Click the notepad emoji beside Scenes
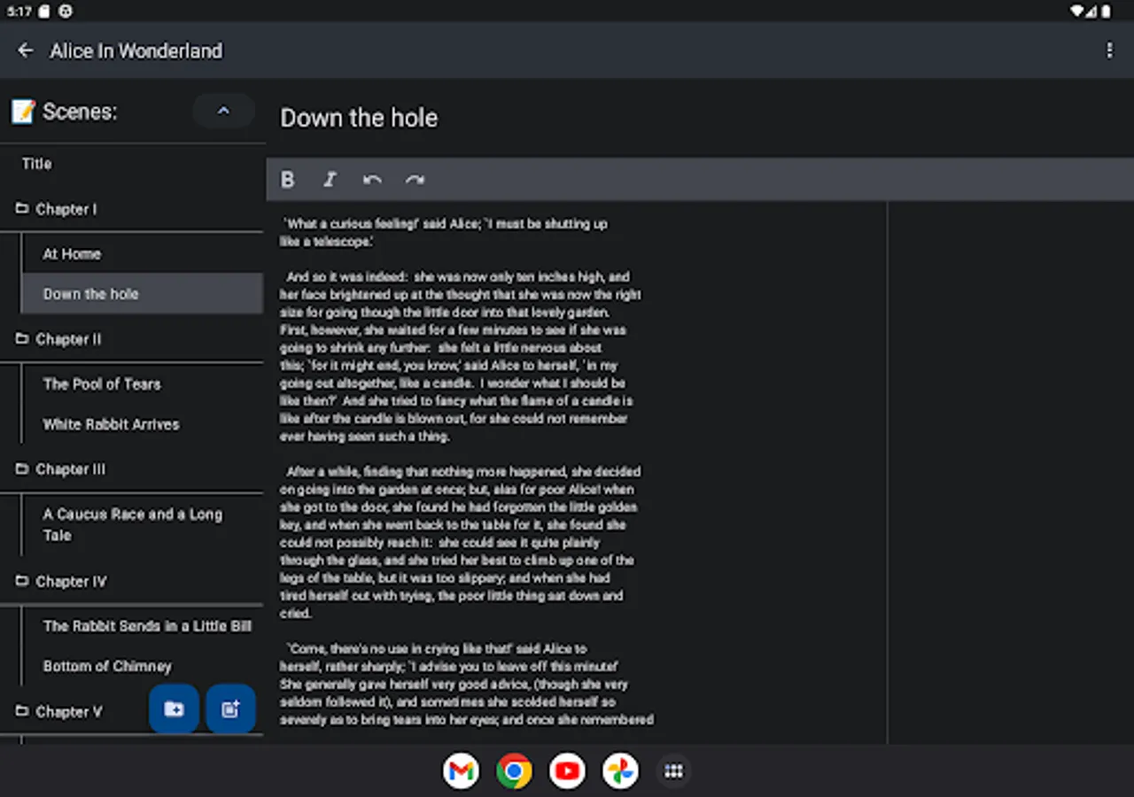The width and height of the screenshot is (1134, 797). coord(23,112)
